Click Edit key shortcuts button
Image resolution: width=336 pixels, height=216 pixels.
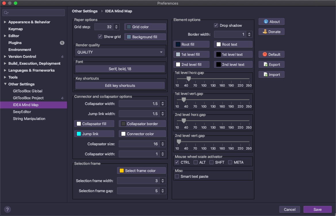click(x=120, y=85)
